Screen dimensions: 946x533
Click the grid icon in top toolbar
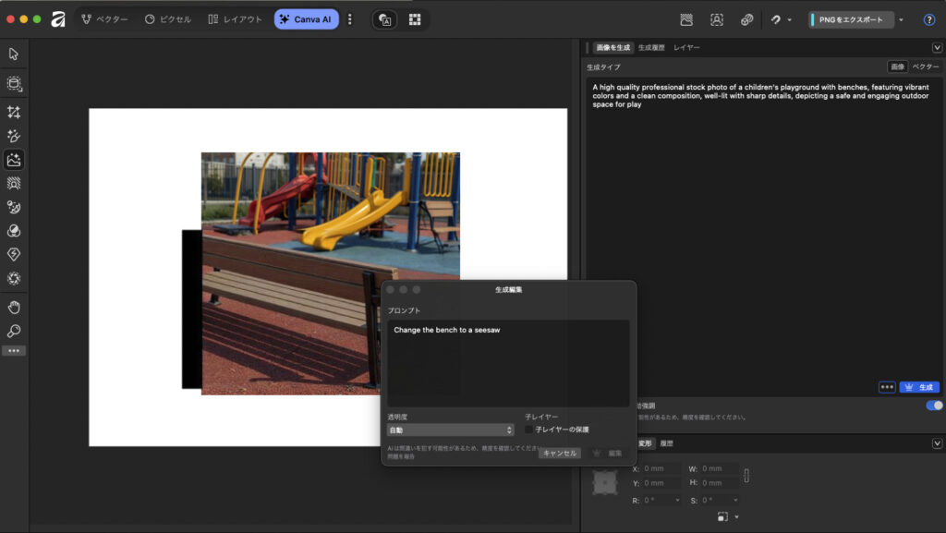click(415, 19)
